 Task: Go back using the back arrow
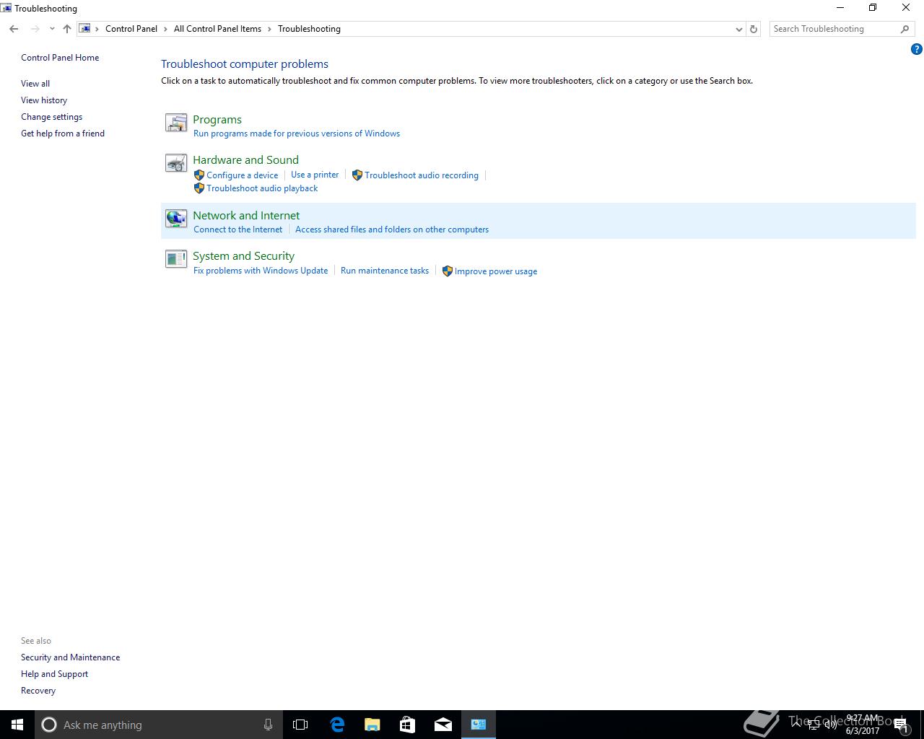14,29
